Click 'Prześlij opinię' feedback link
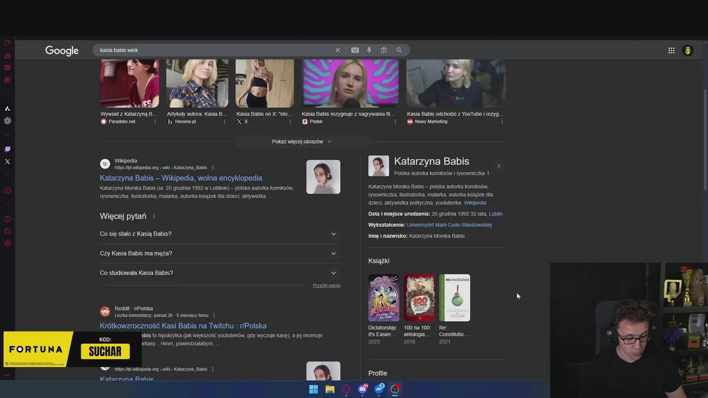The width and height of the screenshot is (708, 398). click(326, 286)
